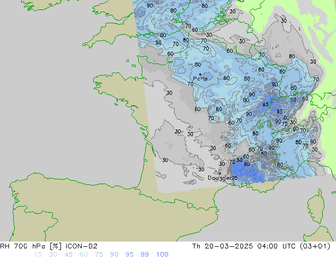The height and width of the screenshot is (259, 336).
Task: Click the Paris city label on map
Action: point(200,79)
